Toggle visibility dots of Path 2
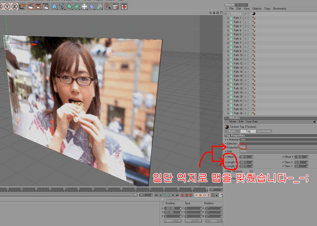This screenshot has height=226, width=317. 248,22
